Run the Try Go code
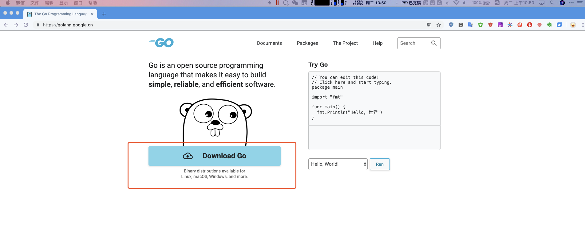The height and width of the screenshot is (228, 585). pyautogui.click(x=380, y=164)
